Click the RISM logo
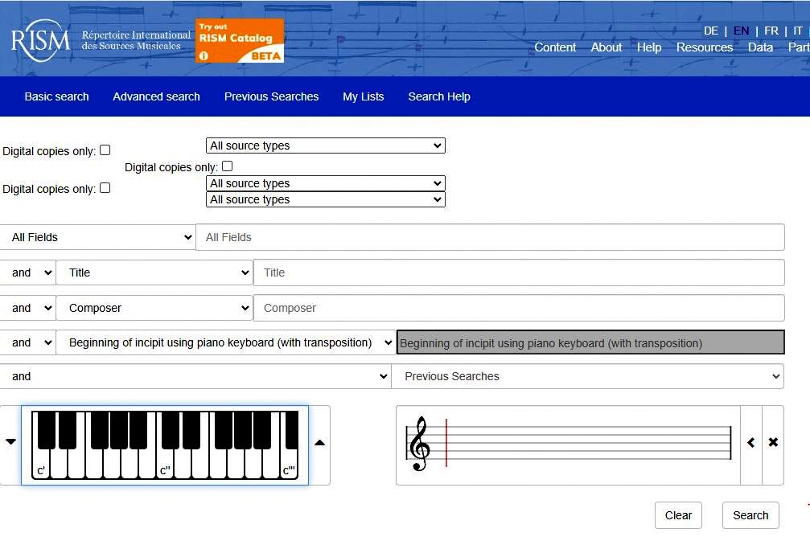The image size is (810, 545). tap(40, 40)
